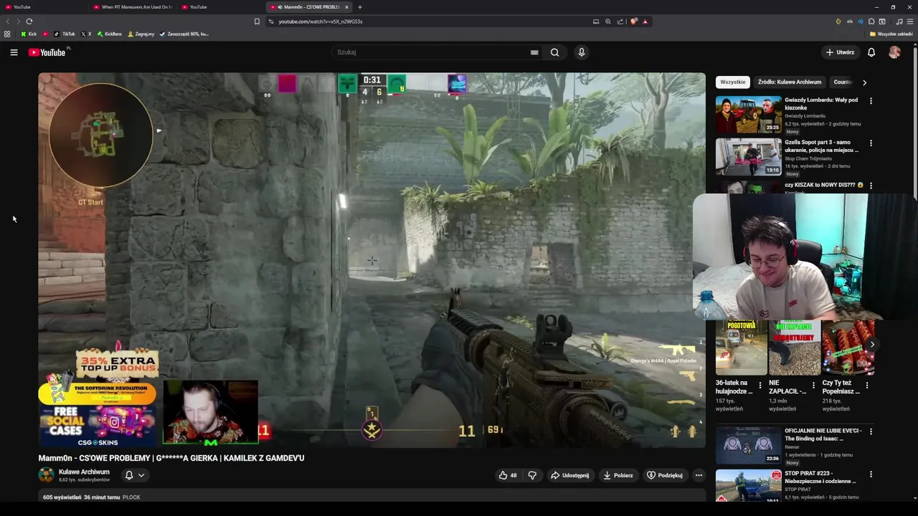The width and height of the screenshot is (918, 516).
Task: Open Kulawe Archiwum channel avatar
Action: point(46,474)
